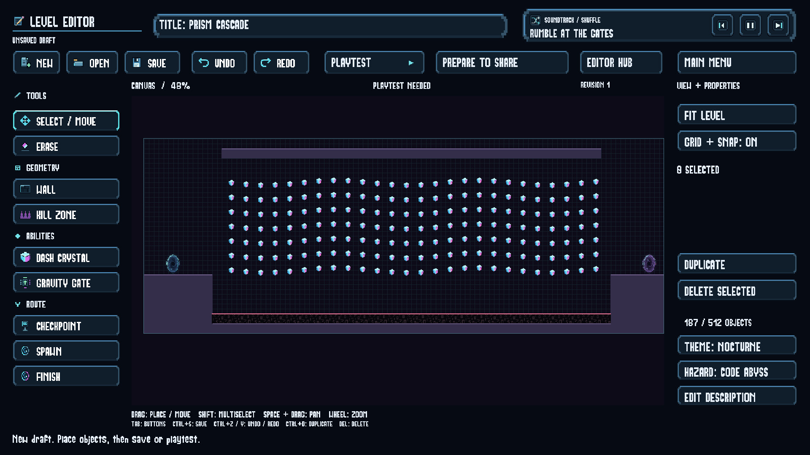810x455 pixels.
Task: Click the Level Editor pencil icon
Action: [19, 21]
